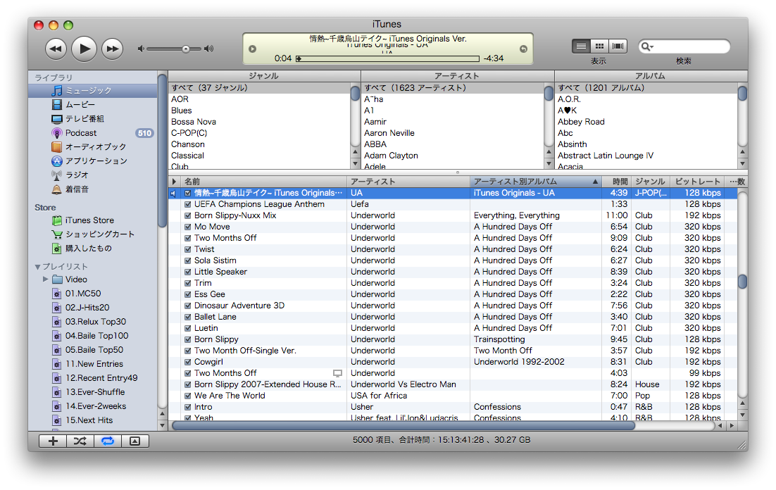Open アプリケーション in the sidebar
The height and width of the screenshot is (490, 776).
point(92,161)
